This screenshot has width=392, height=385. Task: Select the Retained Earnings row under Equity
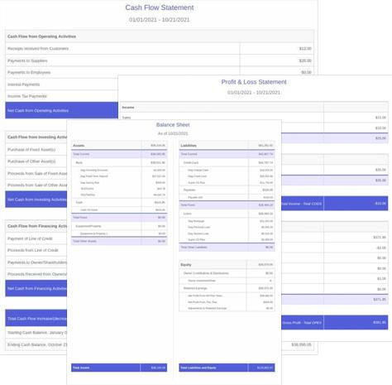(227, 288)
